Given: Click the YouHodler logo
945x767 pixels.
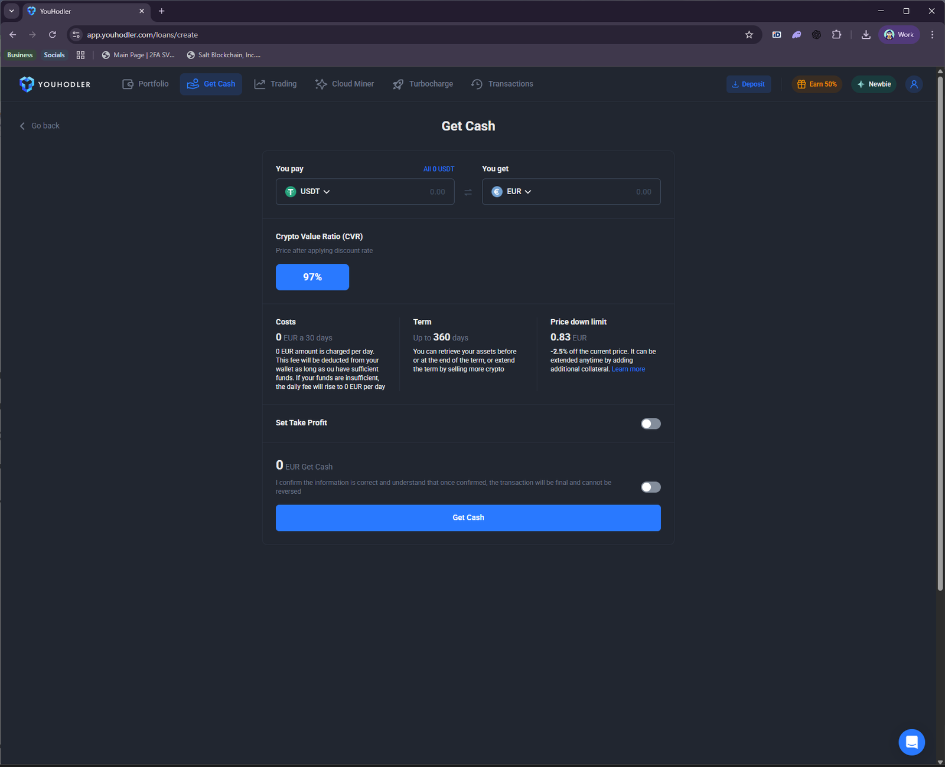Looking at the screenshot, I should click(55, 84).
